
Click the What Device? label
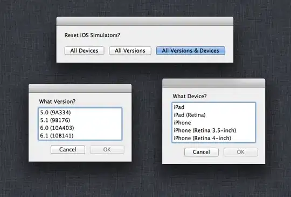click(190, 96)
